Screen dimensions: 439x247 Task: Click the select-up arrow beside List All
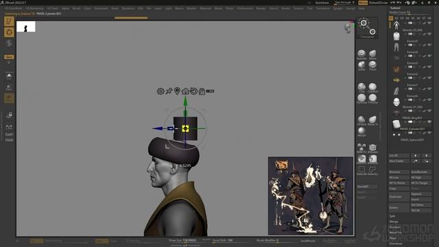(416, 156)
